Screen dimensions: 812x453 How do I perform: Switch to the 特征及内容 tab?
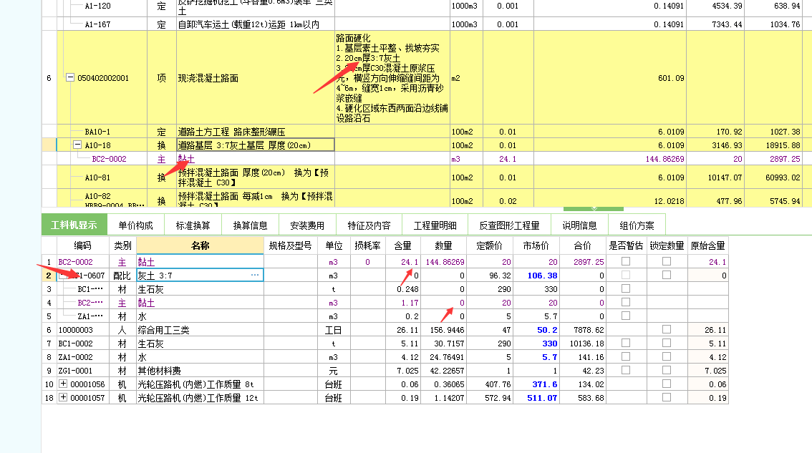(369, 225)
